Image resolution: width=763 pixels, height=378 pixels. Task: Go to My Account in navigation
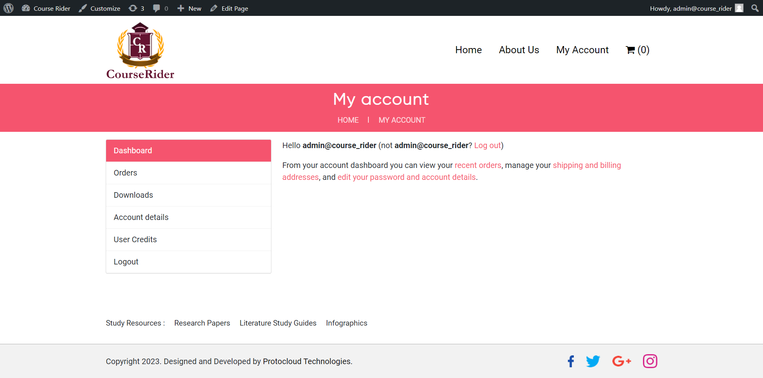pyautogui.click(x=583, y=50)
